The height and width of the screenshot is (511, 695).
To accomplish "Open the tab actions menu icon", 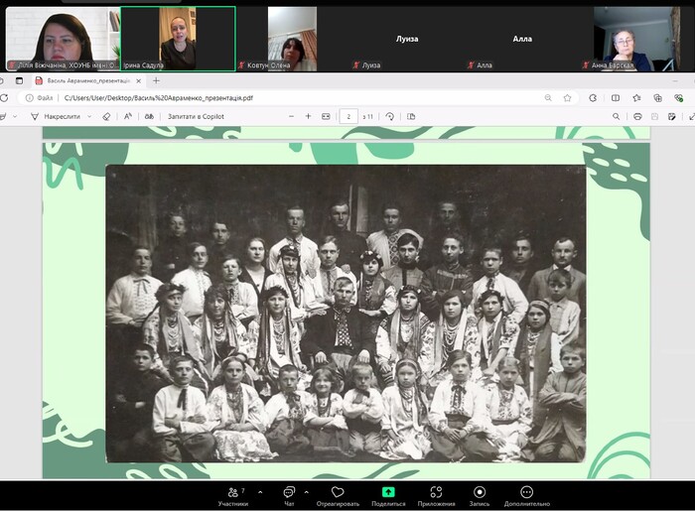I will point(19,80).
